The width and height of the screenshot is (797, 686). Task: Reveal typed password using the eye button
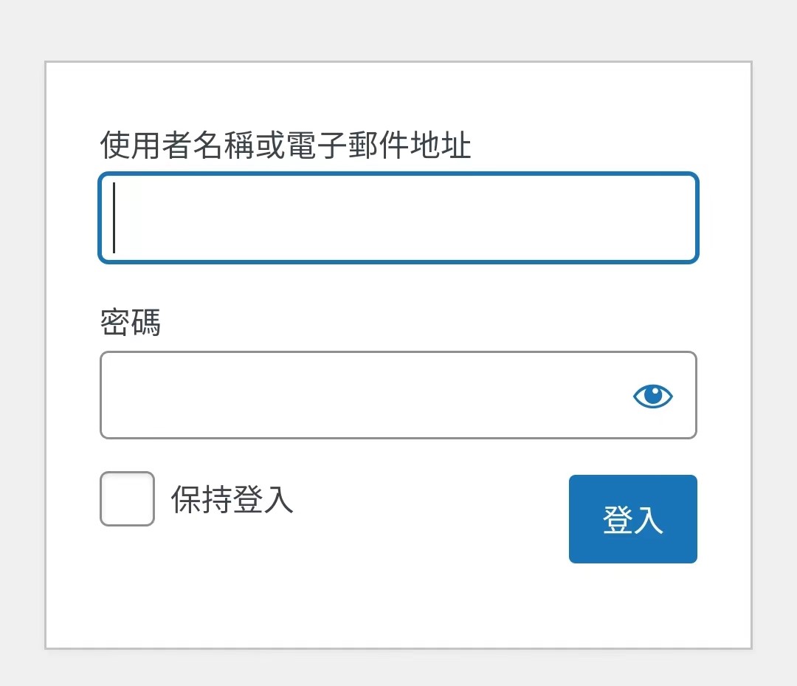click(653, 397)
